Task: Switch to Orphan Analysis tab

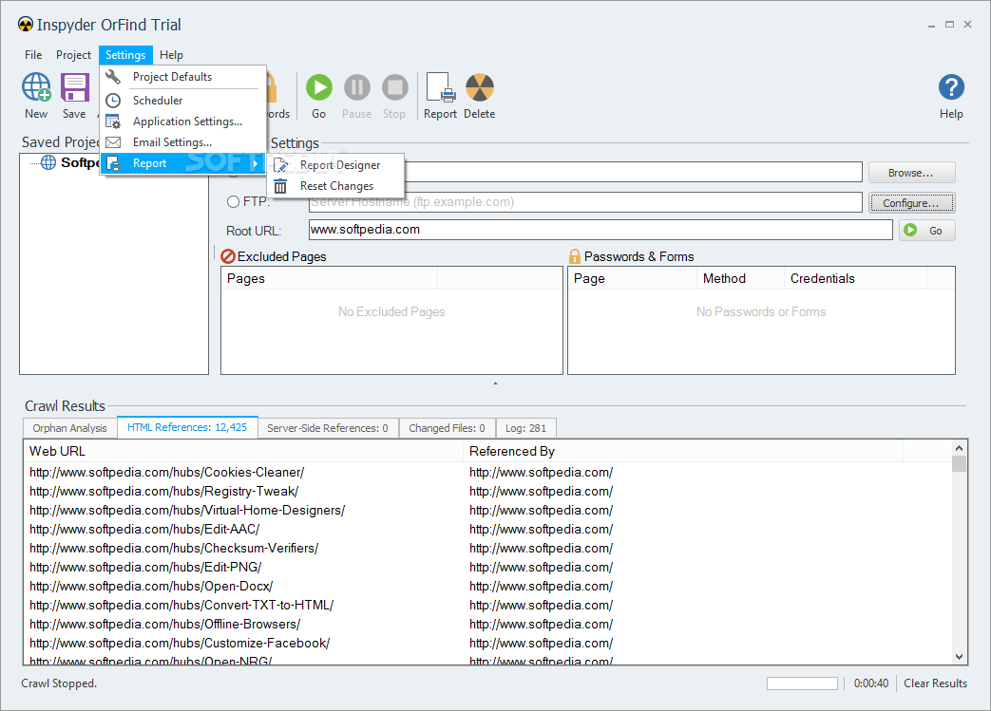Action: pyautogui.click(x=69, y=428)
